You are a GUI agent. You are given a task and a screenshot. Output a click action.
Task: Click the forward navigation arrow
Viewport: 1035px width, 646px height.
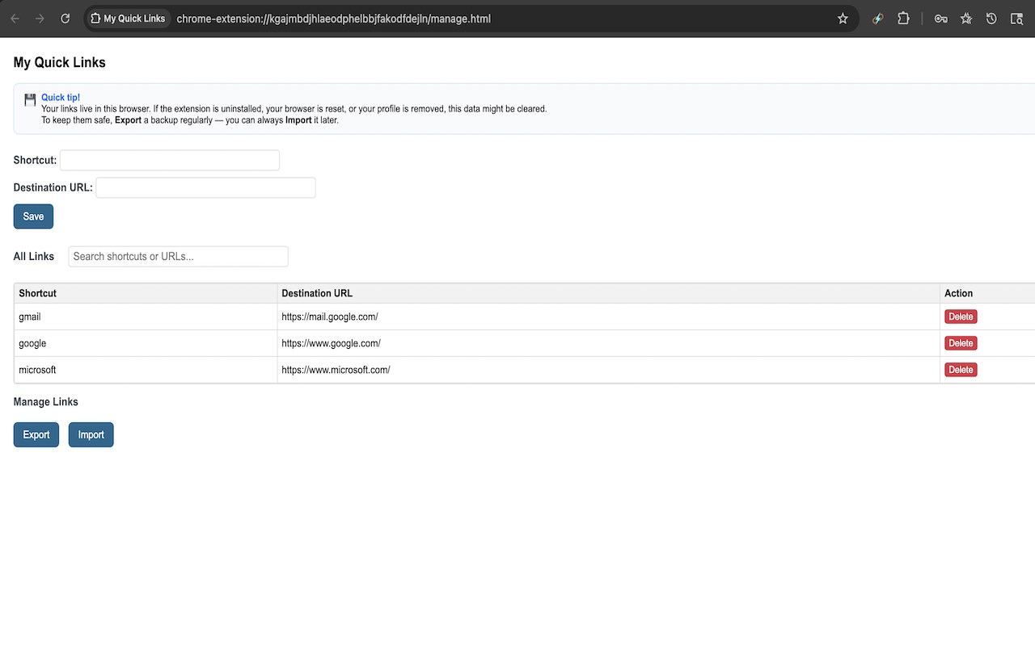click(40, 19)
